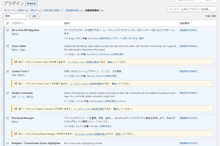Image resolution: width=220 pixels, height=146 pixels.
Task: Uncheck the Disable Comments checkbox
Action: point(8,93)
